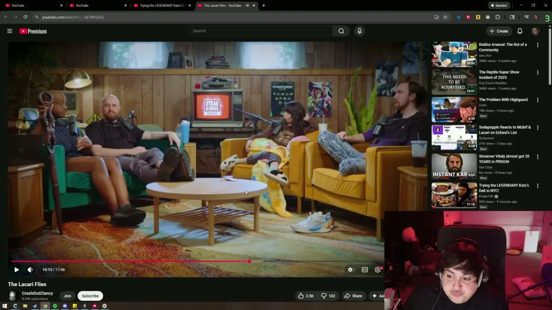This screenshot has width=552, height=310.
Task: Open the YouTube hamburger guide menu
Action: click(x=10, y=31)
